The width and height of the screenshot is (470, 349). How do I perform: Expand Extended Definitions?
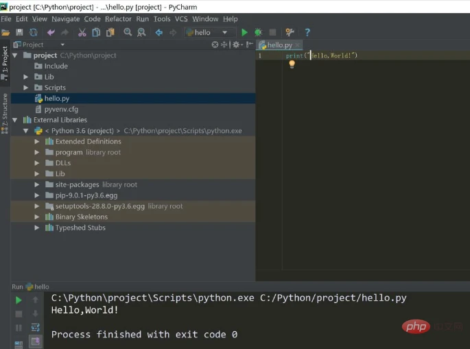click(x=37, y=142)
